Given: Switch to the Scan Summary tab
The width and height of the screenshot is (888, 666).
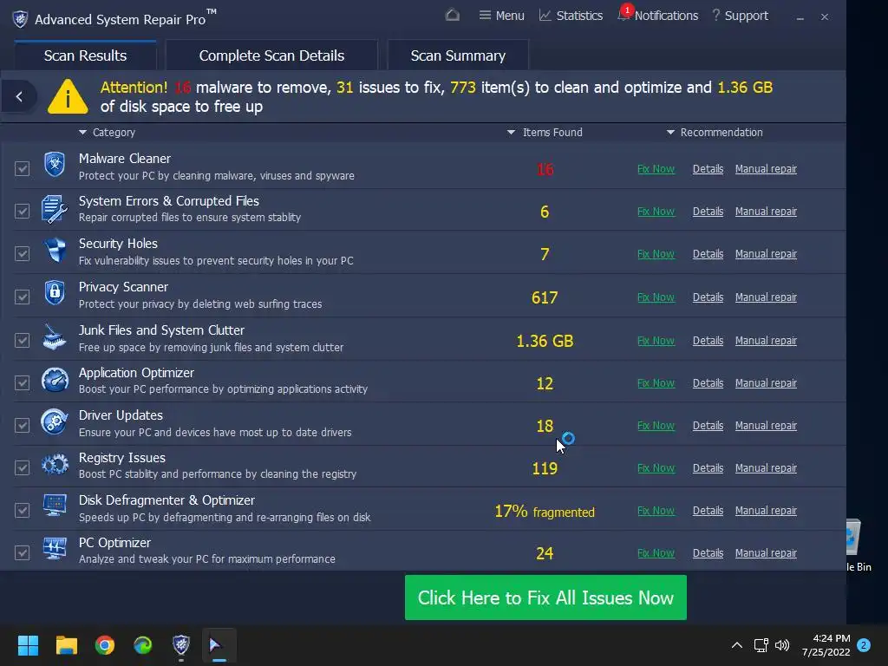Looking at the screenshot, I should tap(458, 55).
